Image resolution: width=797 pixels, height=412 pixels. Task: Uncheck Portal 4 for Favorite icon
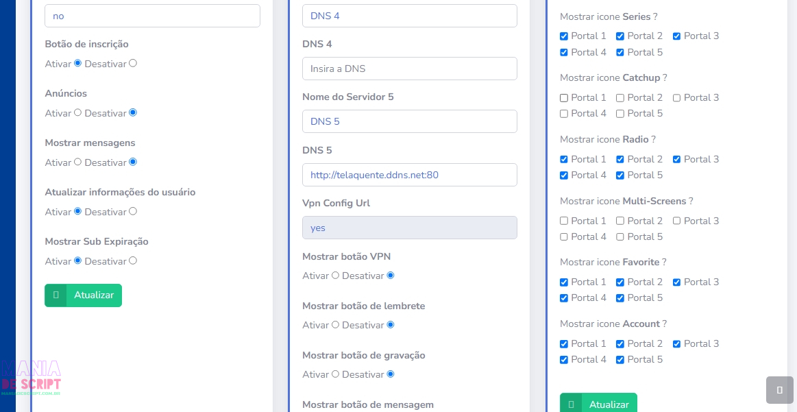coord(564,299)
